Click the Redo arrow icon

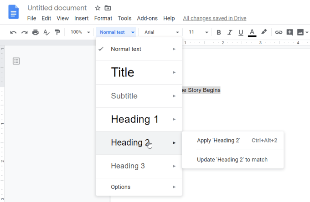[x=24, y=32]
